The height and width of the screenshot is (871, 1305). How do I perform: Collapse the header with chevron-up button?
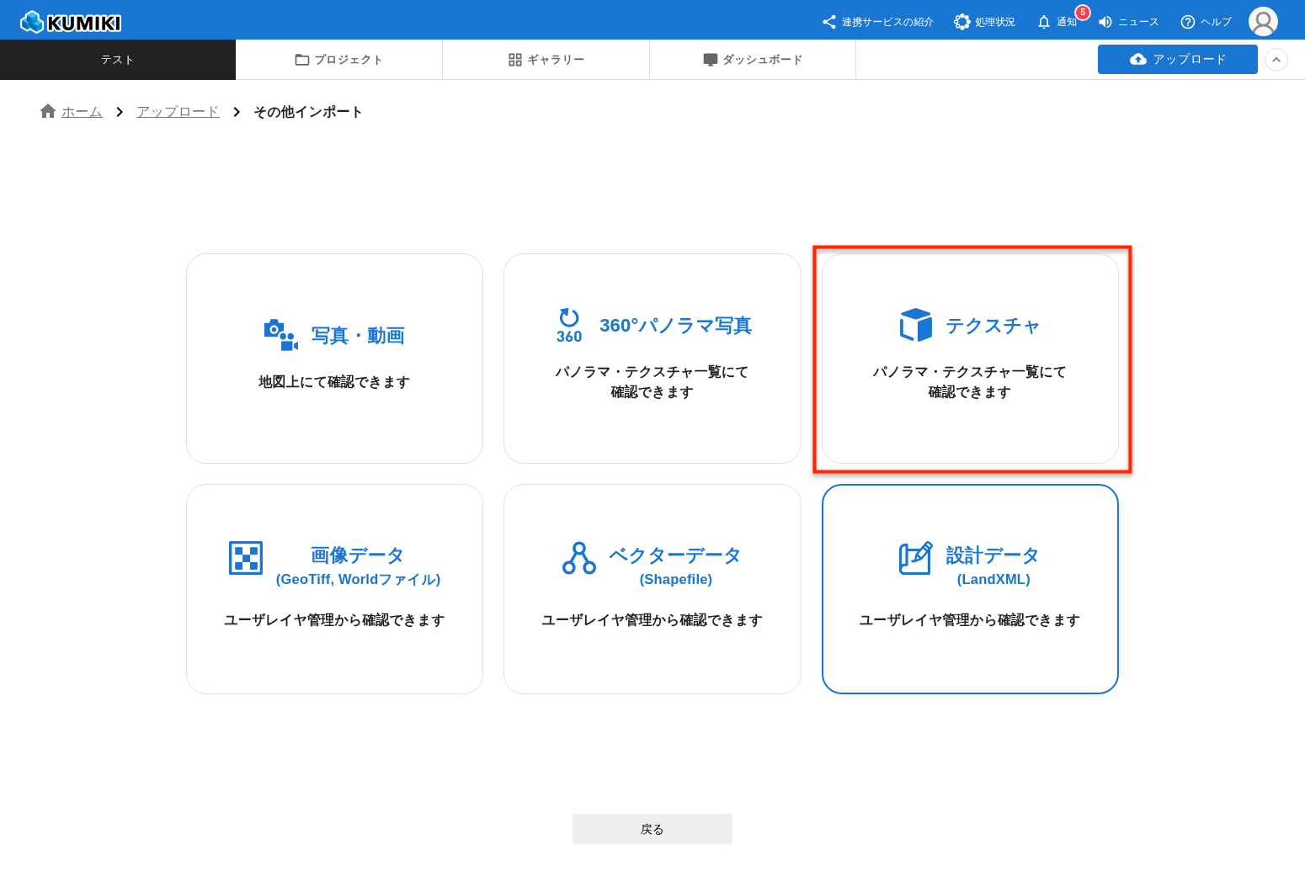click(1276, 60)
